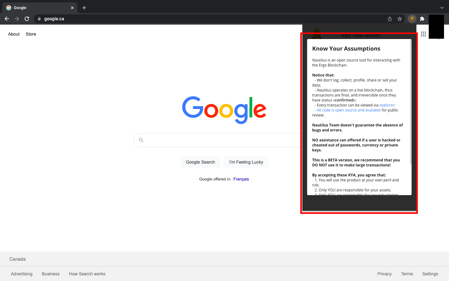Open the Privacy footer link

384,274
